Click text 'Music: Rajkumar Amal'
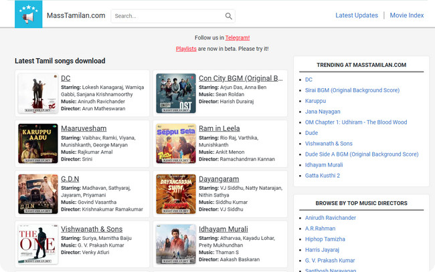Viewport: 435px width, 272px height. pyautogui.click(x=87, y=152)
